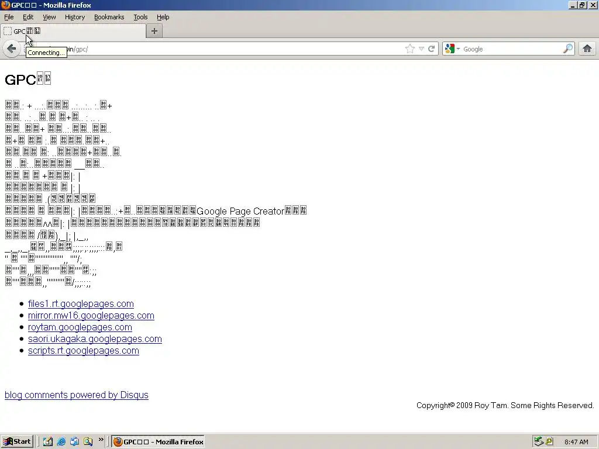Follow the roytam.googlepages.com link

[80, 327]
